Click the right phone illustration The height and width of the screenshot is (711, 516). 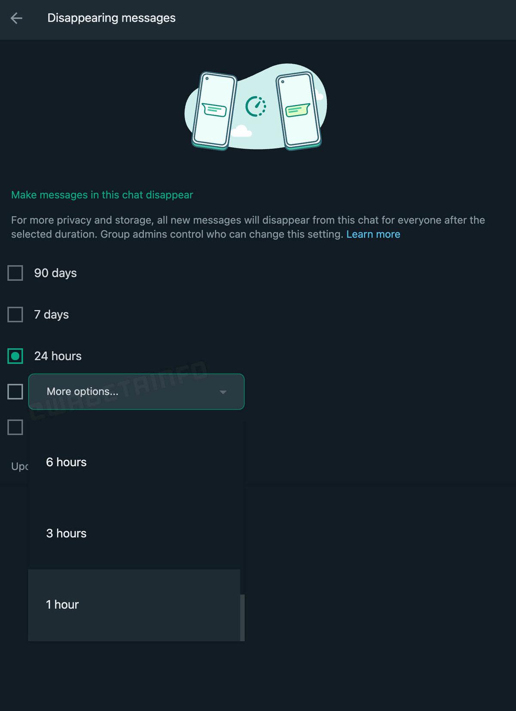click(299, 110)
